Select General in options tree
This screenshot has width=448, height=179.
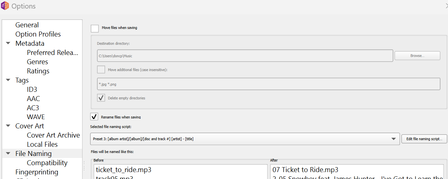pyautogui.click(x=27, y=25)
